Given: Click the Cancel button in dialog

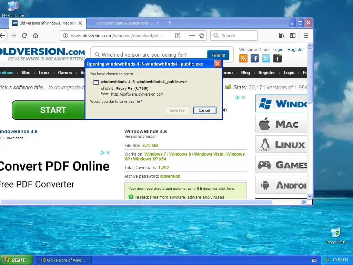Looking at the screenshot, I should [205, 110].
